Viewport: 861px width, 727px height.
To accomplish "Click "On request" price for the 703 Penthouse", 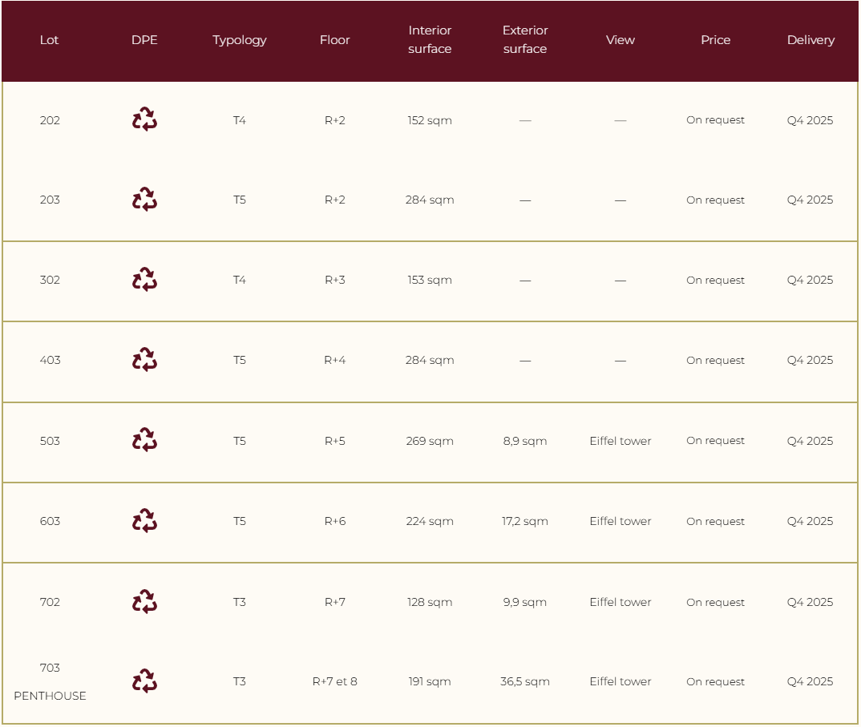I will [x=715, y=682].
